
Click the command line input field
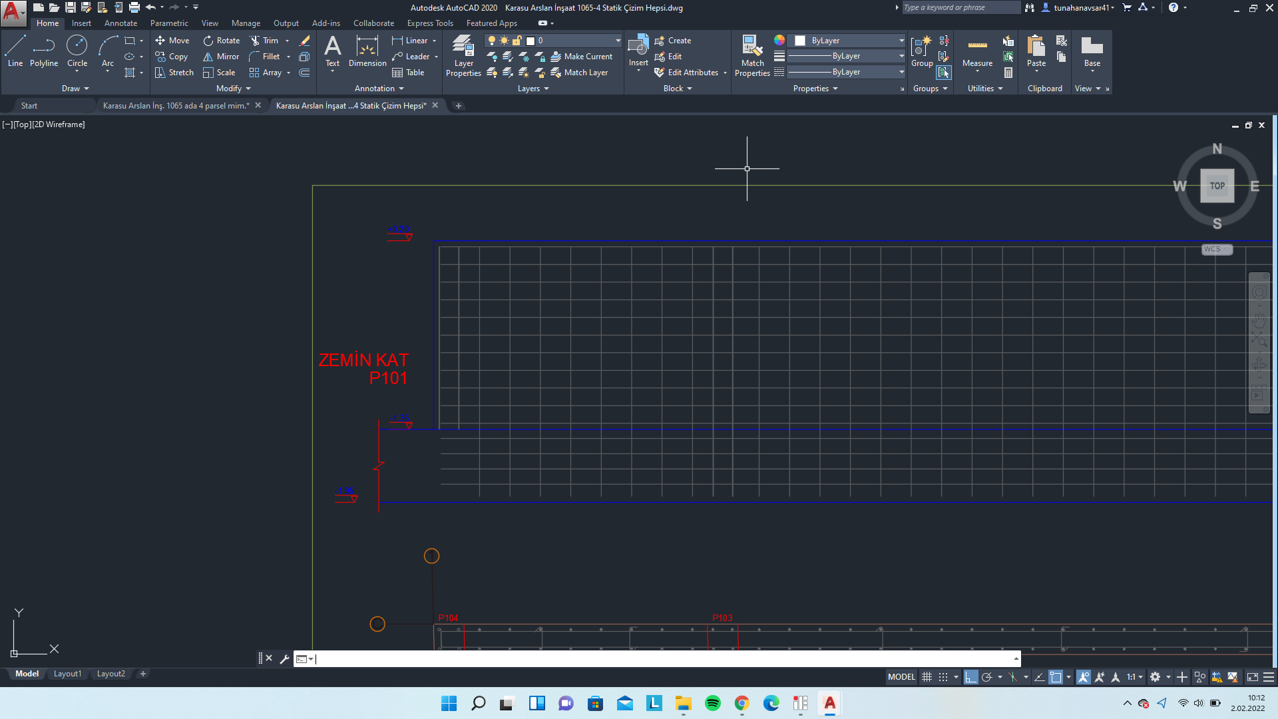click(663, 658)
